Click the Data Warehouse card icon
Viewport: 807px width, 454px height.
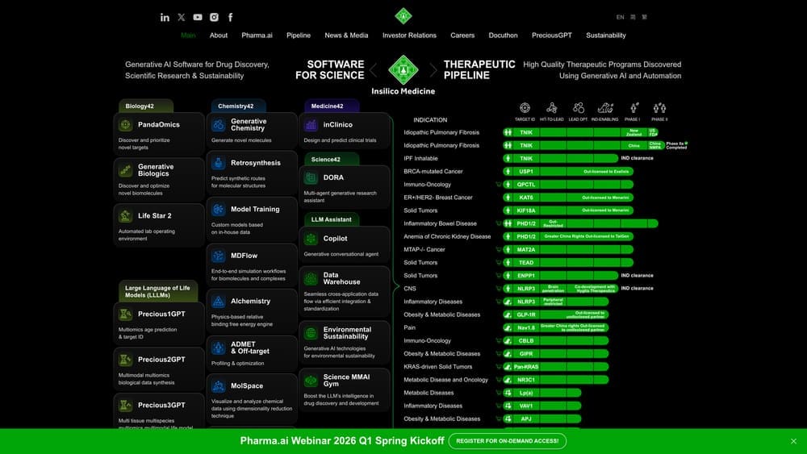point(311,279)
